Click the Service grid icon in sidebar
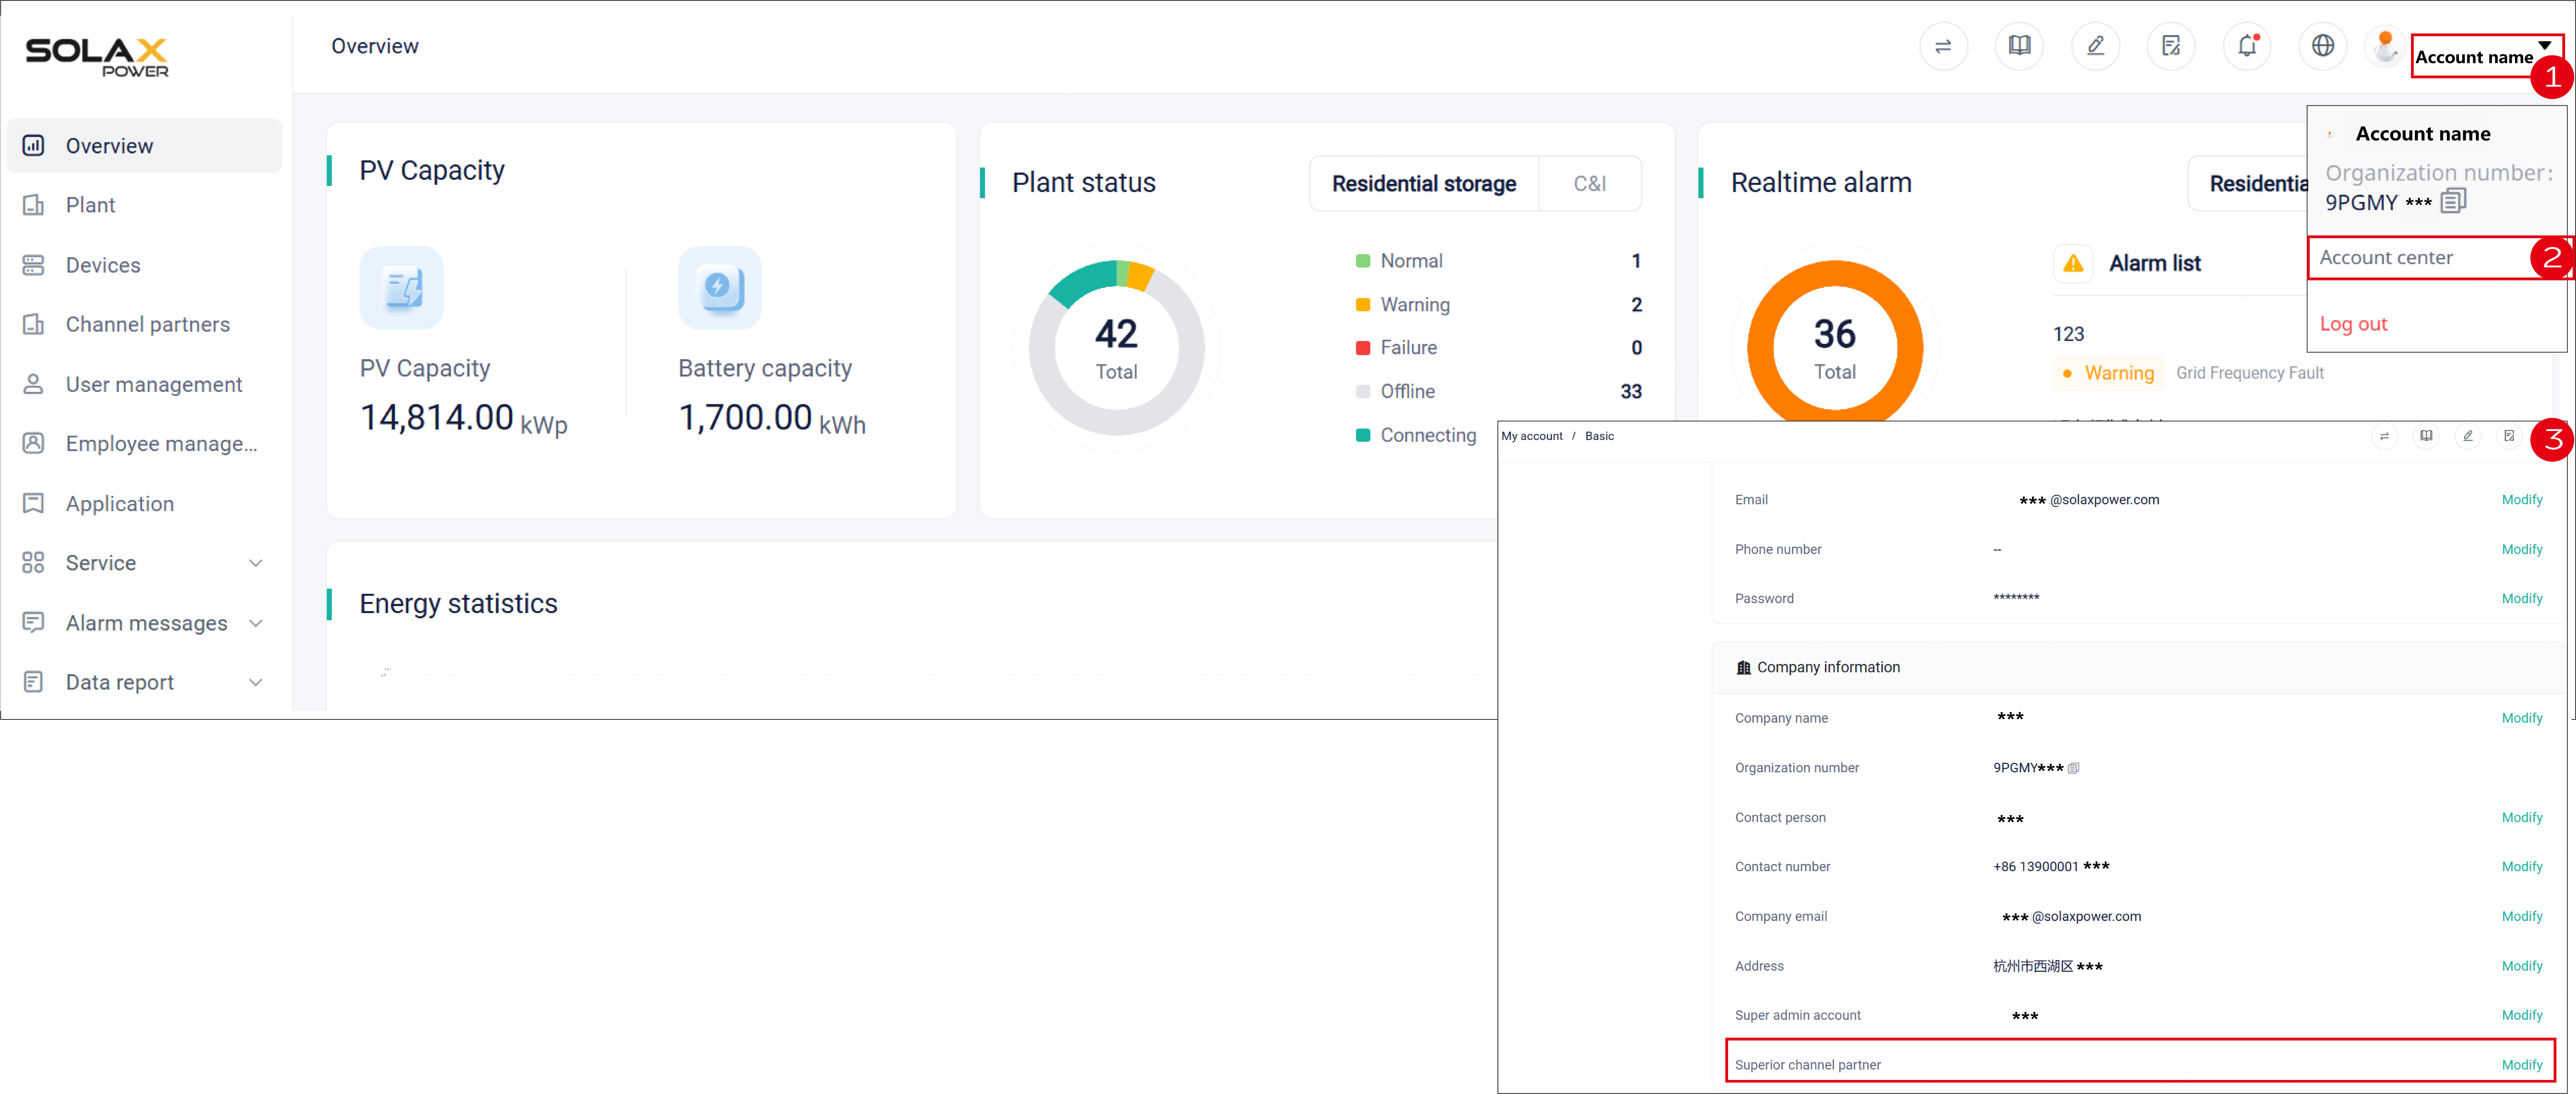2576x1094 pixels. [x=33, y=562]
